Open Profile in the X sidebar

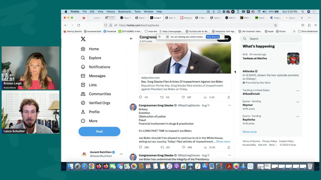click(x=90, y=112)
